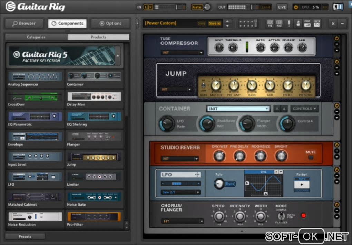This screenshot has width=352, height=245.
Task: Click the LFO waveform down arrow
Action: click(281, 172)
